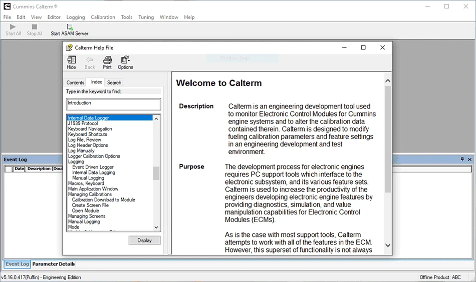Click the Display button
Viewport: 476px width, 282px height.
[x=144, y=240]
